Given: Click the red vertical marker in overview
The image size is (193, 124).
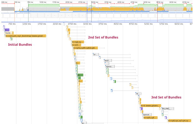Looking at the screenshot, I should [x=157, y=11].
